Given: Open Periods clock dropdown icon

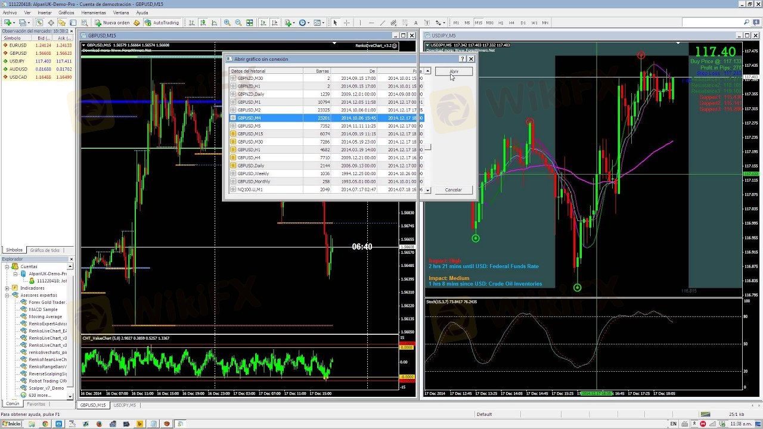Looking at the screenshot, I should point(304,23).
